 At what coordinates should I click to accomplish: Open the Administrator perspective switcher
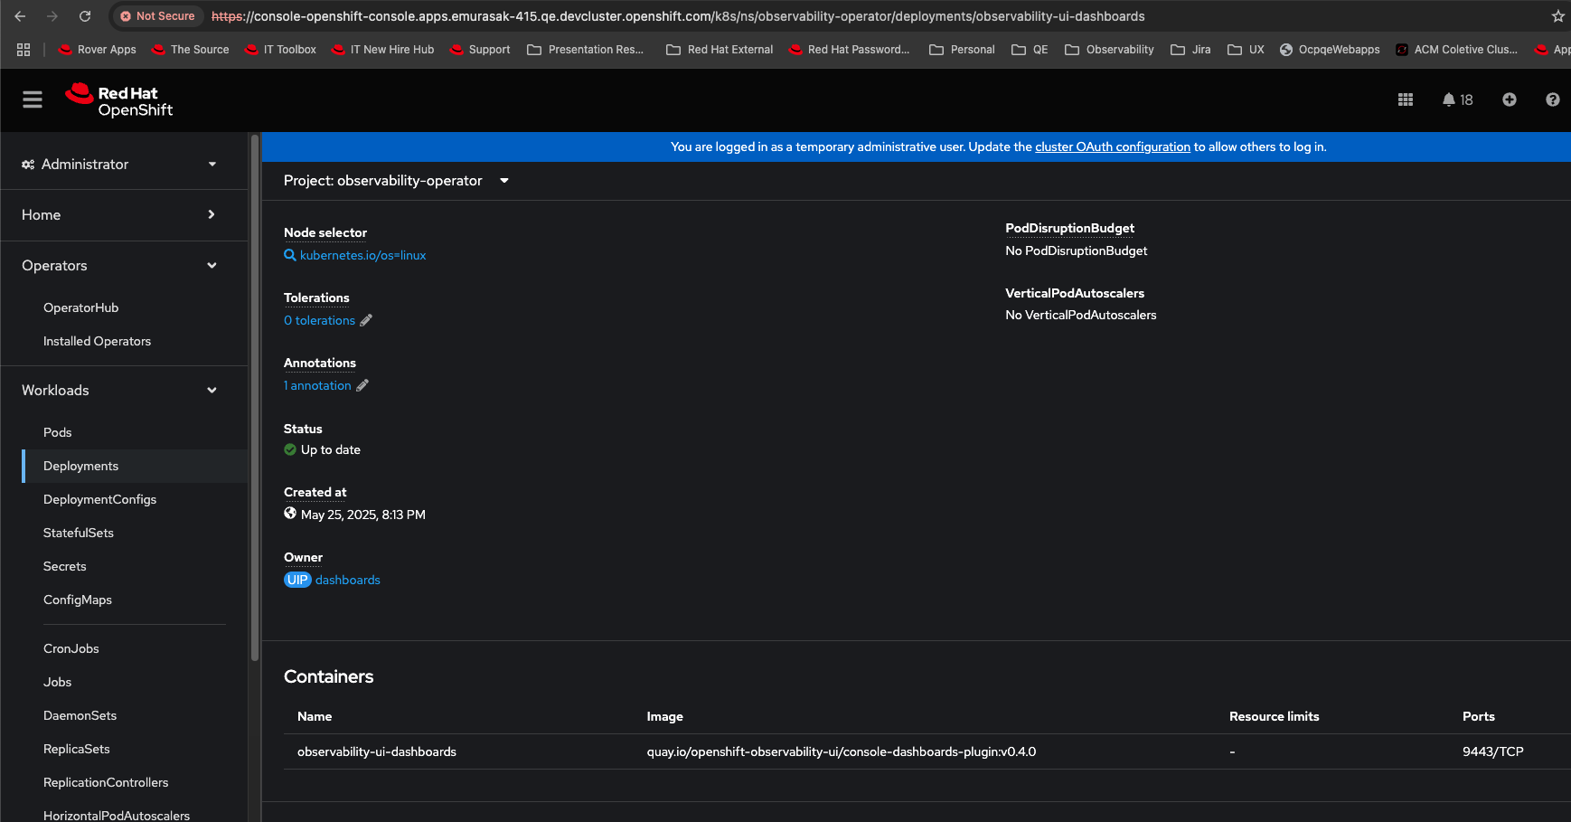119,165
